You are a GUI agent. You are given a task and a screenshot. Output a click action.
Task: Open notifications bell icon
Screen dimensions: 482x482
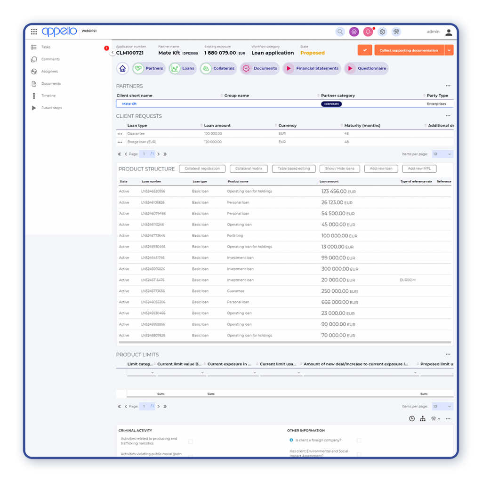pos(368,32)
